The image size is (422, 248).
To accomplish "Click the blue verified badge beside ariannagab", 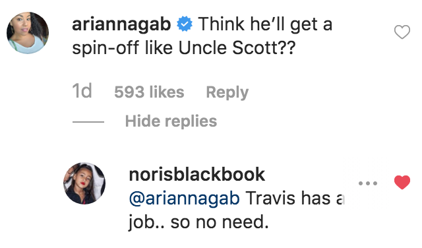I will pos(185,24).
